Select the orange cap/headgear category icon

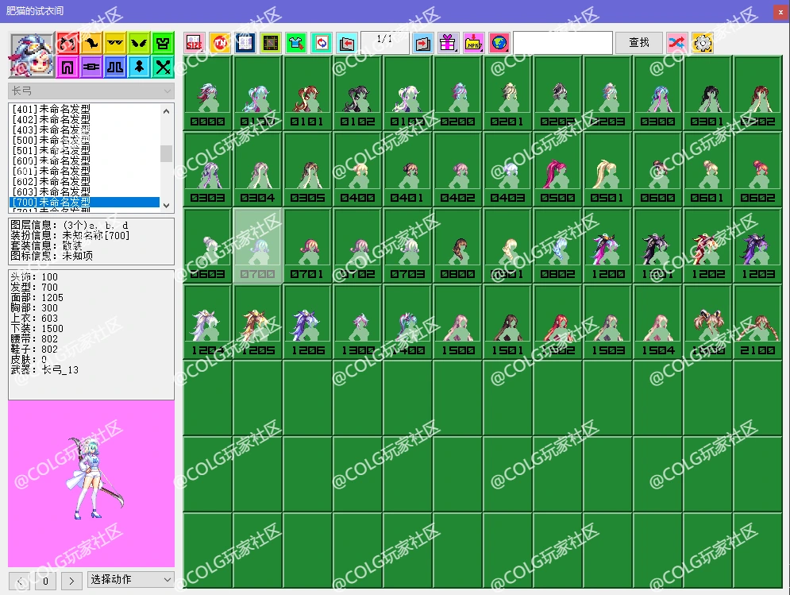tap(91, 43)
